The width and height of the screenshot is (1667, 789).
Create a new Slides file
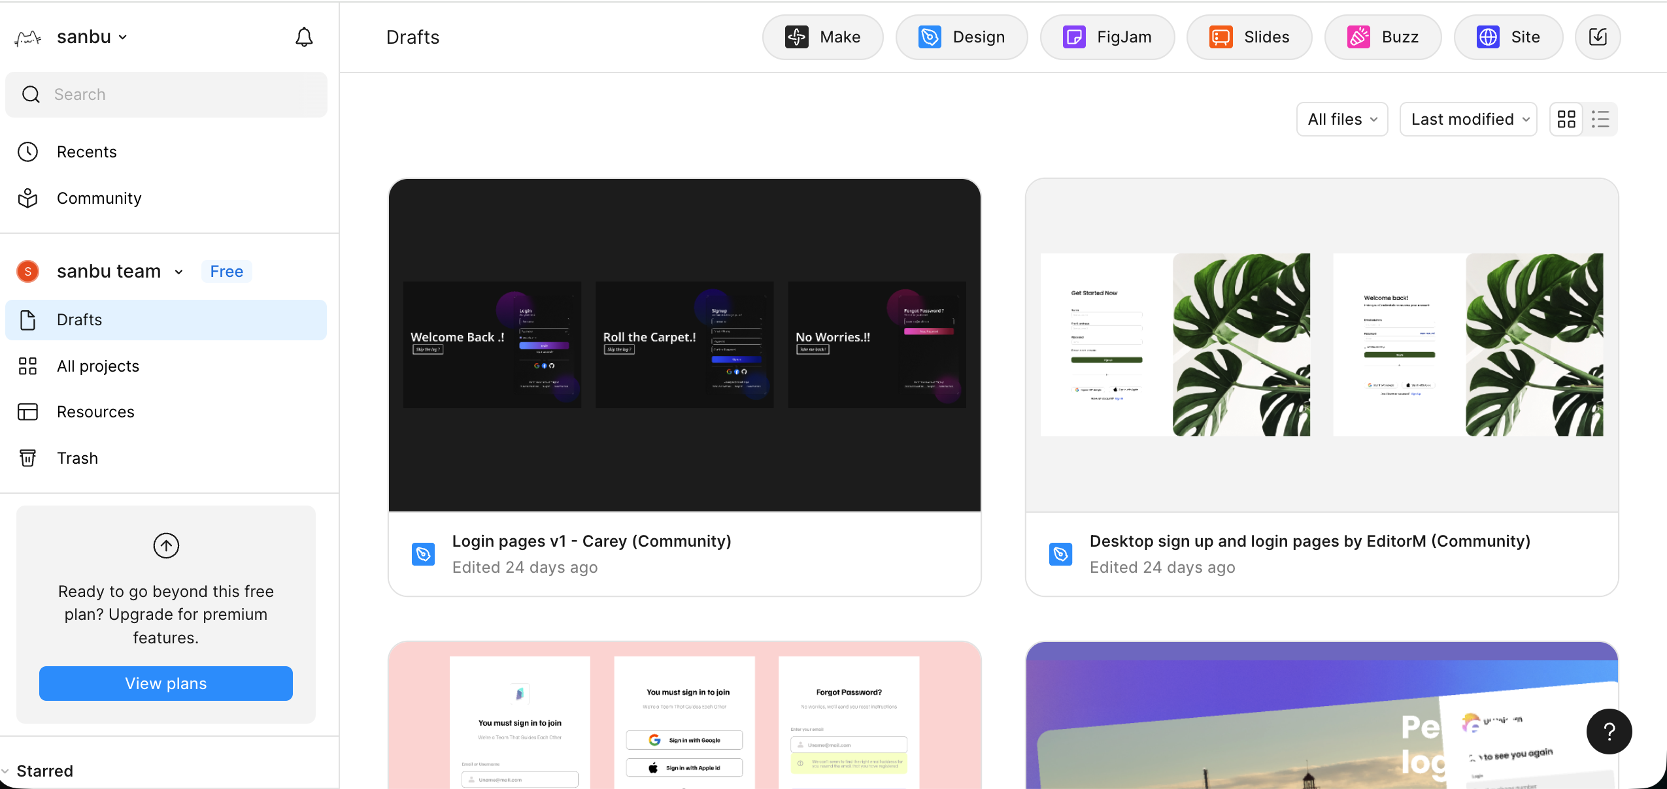coord(1249,37)
